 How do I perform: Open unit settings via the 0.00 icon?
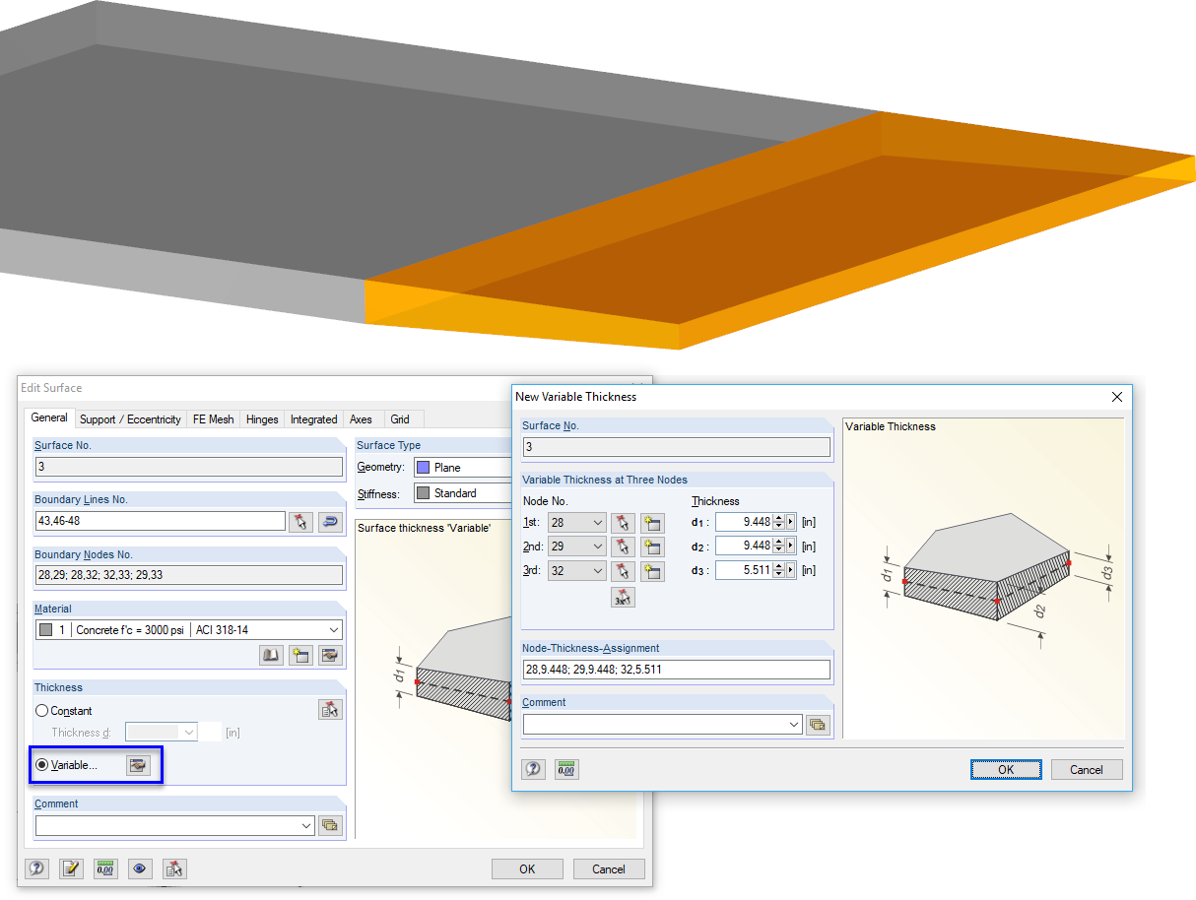point(104,868)
